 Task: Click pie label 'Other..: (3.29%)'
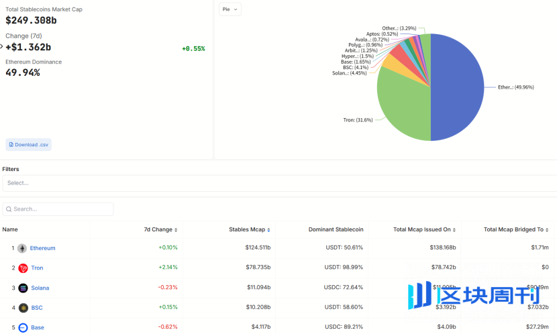[399, 28]
